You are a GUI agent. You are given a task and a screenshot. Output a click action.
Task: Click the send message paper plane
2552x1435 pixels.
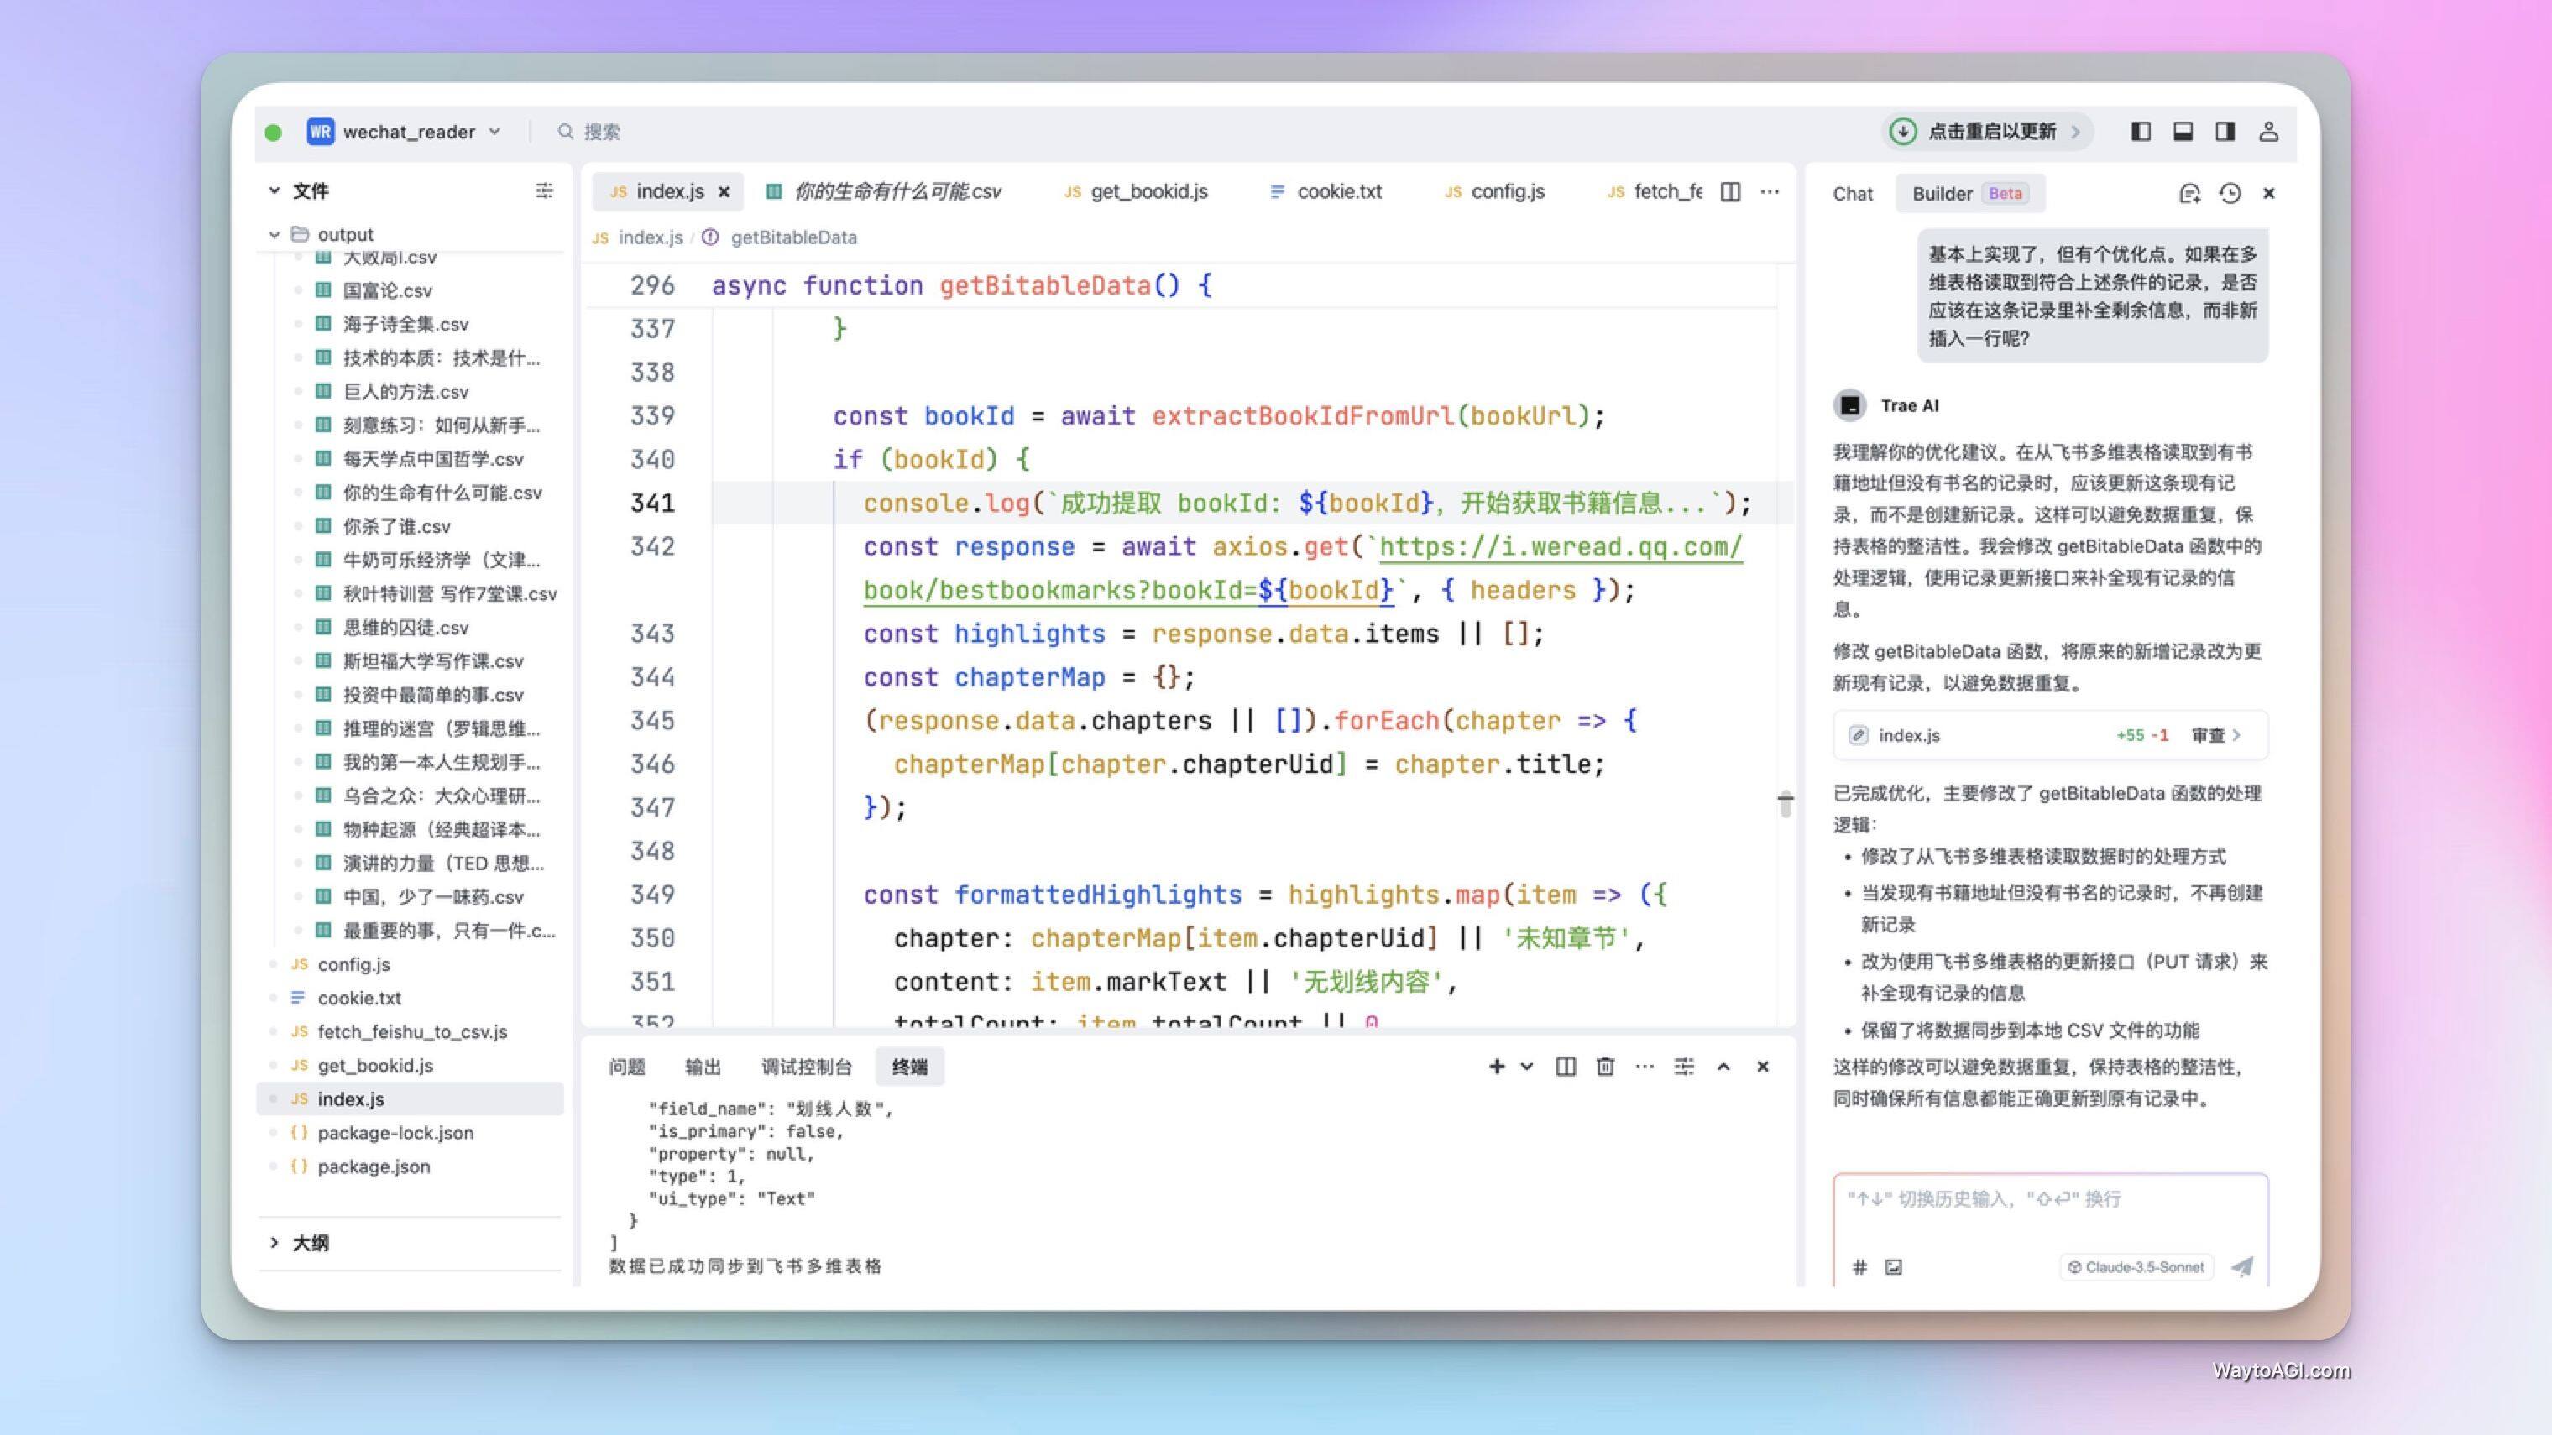click(x=2242, y=1266)
